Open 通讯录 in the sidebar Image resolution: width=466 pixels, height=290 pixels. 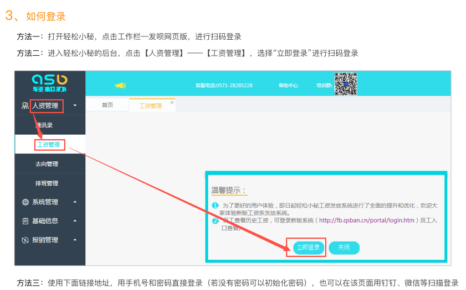click(44, 125)
